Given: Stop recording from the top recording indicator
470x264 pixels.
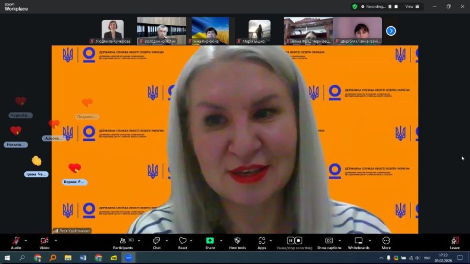Looking at the screenshot, I should click(x=397, y=7).
